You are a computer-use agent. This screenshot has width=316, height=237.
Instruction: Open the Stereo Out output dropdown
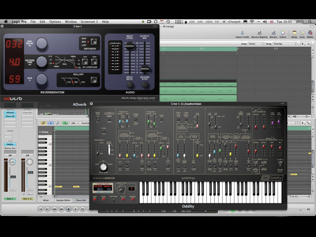pyautogui.click(x=10, y=148)
